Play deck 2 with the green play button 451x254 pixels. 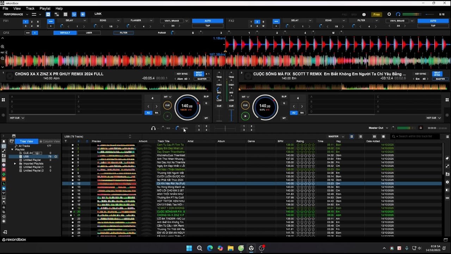(x=246, y=116)
